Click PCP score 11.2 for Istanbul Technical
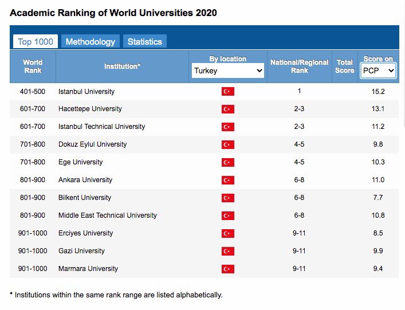Screen dimensions: 405x310 point(378,127)
